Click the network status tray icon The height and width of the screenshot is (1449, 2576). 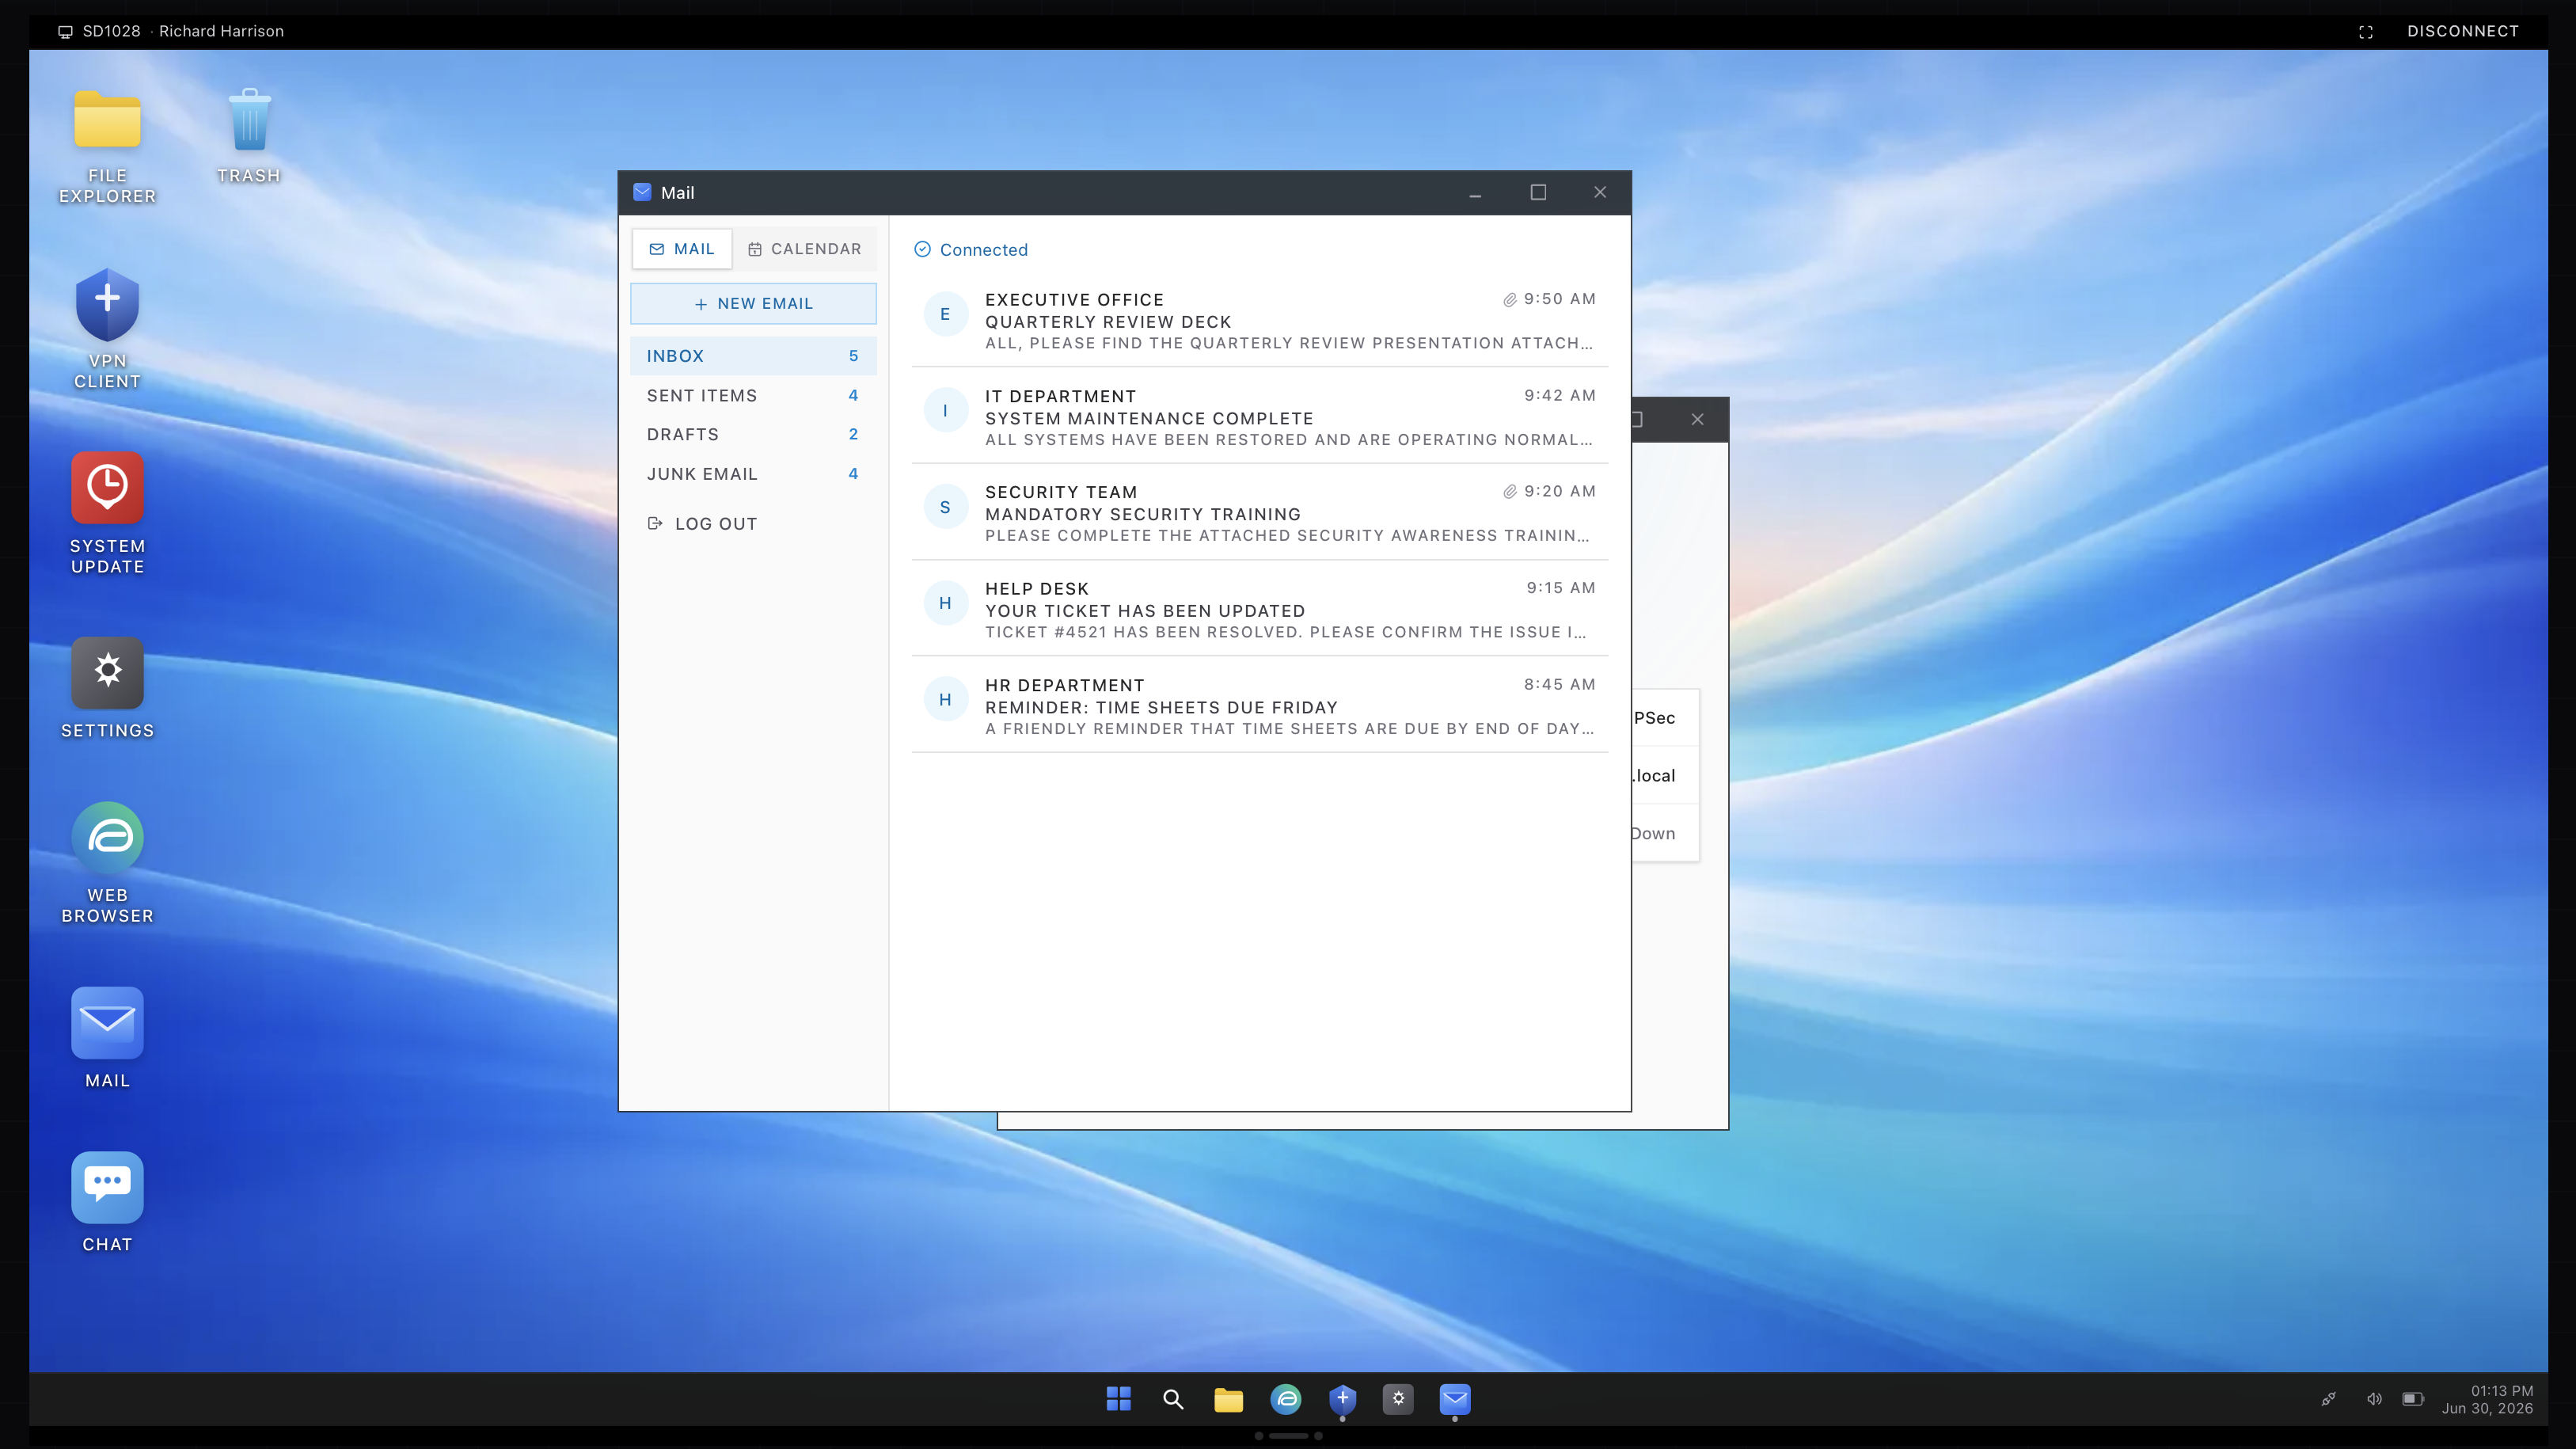pos(2329,1399)
